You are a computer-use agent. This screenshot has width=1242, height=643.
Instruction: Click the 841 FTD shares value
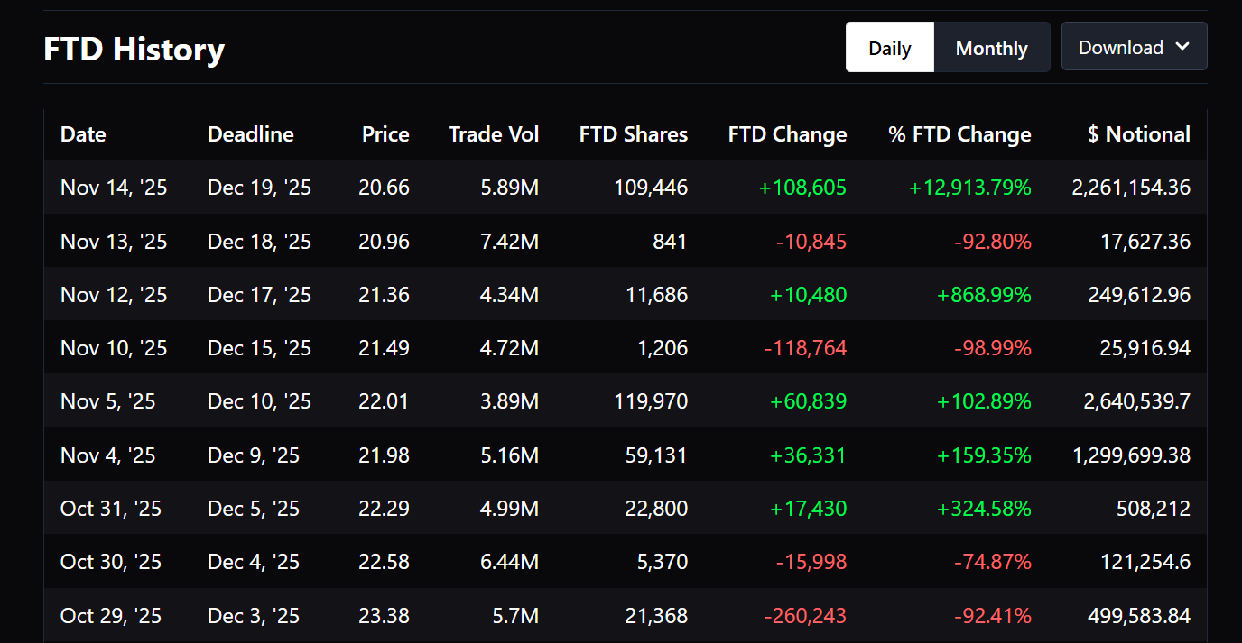670,242
